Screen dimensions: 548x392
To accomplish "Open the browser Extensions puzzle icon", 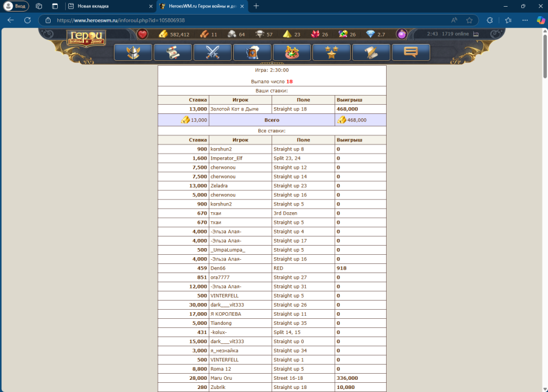I will (x=490, y=20).
